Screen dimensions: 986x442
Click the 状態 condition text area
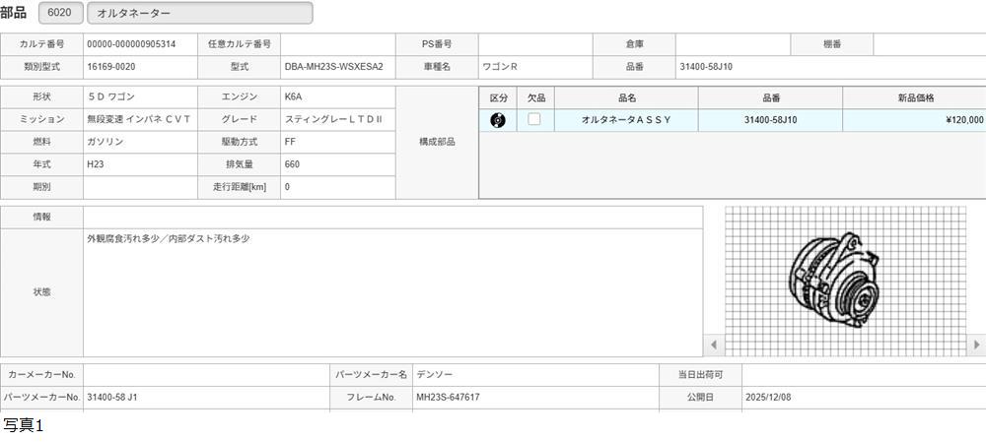point(392,292)
